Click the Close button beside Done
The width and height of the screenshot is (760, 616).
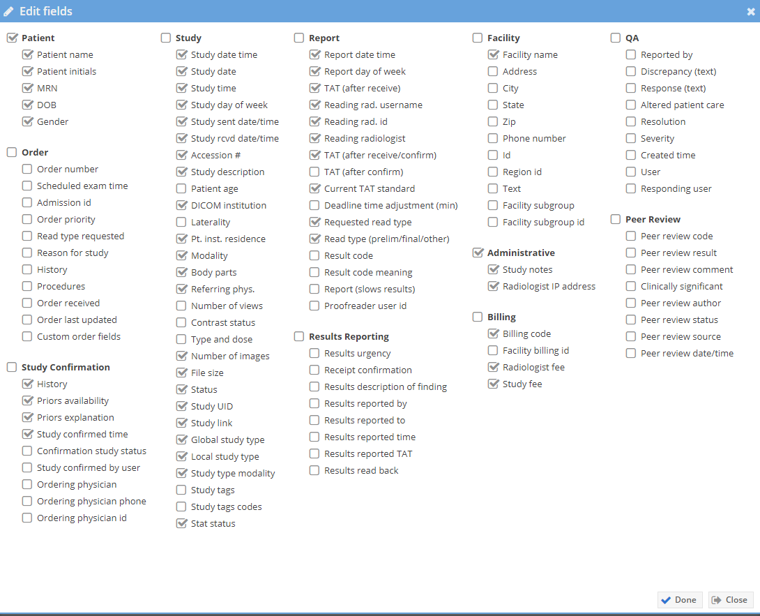tap(731, 600)
